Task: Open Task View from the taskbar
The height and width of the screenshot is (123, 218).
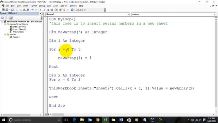Action: (66, 120)
